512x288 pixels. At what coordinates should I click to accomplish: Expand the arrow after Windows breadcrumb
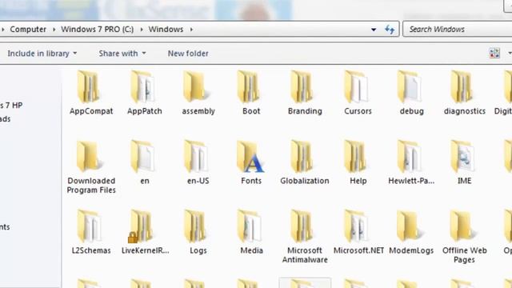[191, 30]
